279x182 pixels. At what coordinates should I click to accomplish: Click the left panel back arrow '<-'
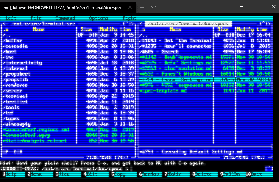point(6,24)
